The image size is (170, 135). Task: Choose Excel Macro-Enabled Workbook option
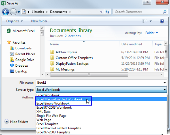[59, 100]
